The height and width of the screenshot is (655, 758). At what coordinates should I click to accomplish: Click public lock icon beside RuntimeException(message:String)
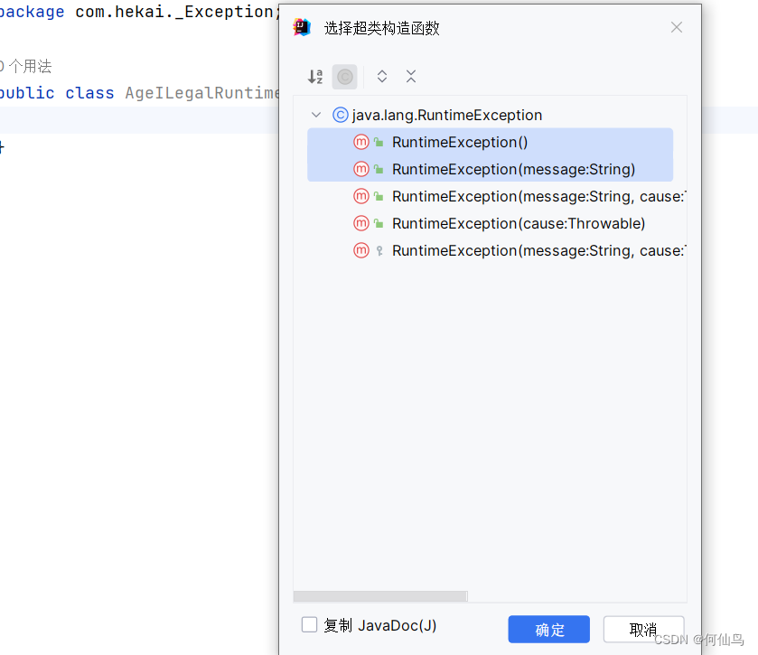tap(379, 169)
